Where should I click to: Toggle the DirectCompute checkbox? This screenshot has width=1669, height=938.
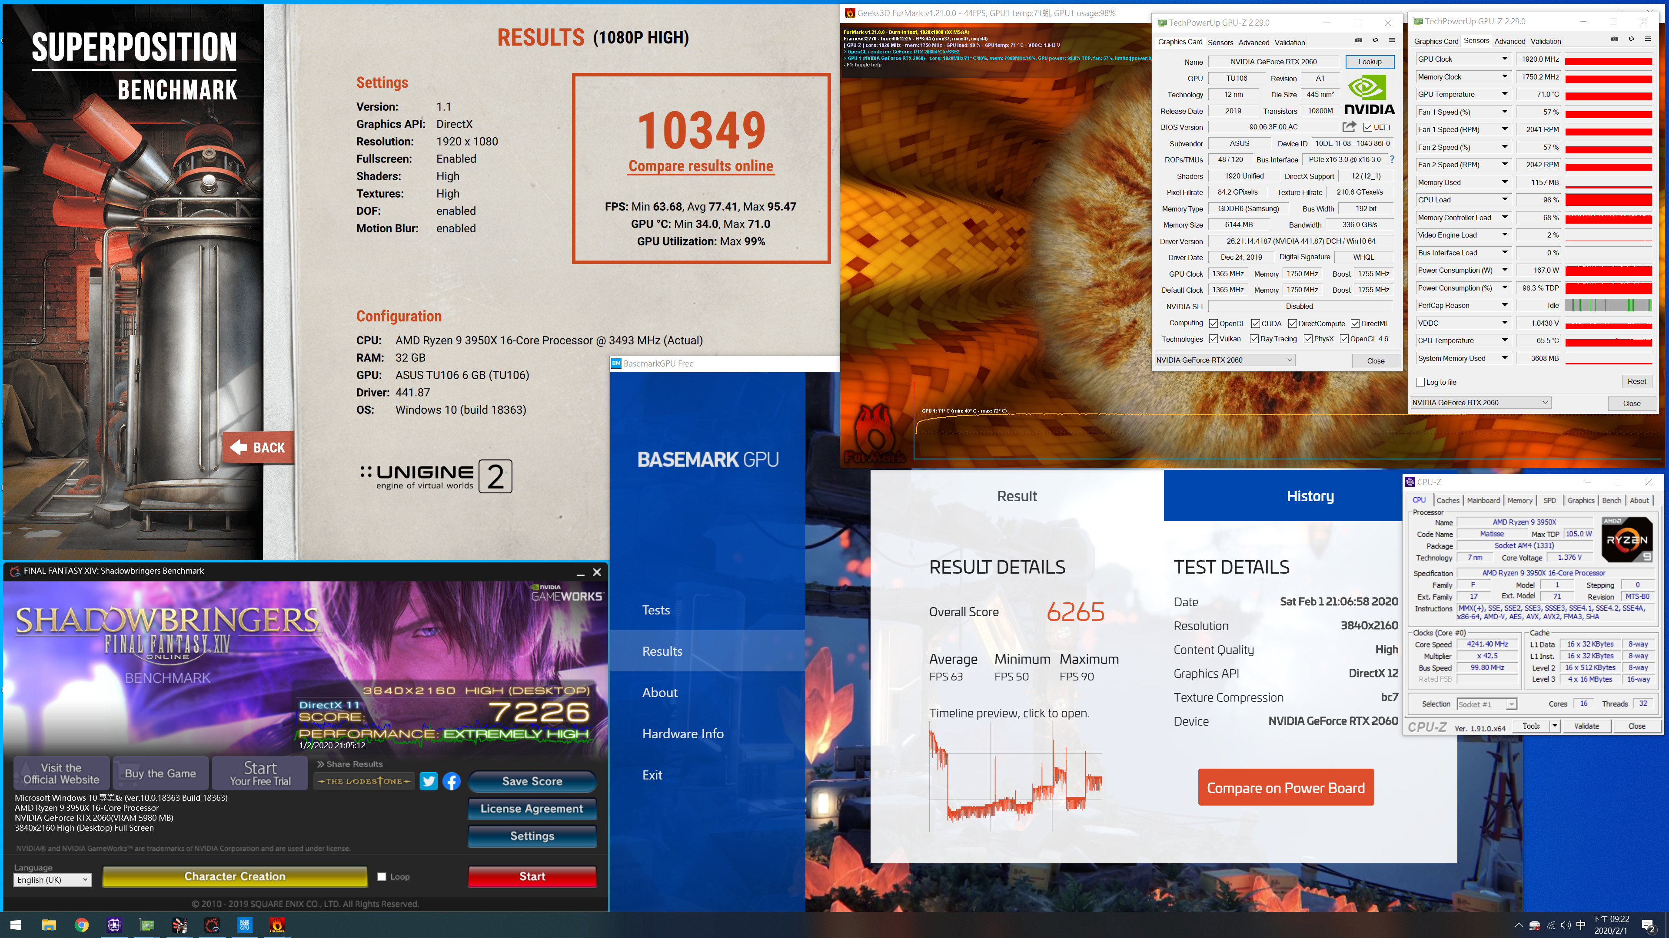coord(1293,324)
